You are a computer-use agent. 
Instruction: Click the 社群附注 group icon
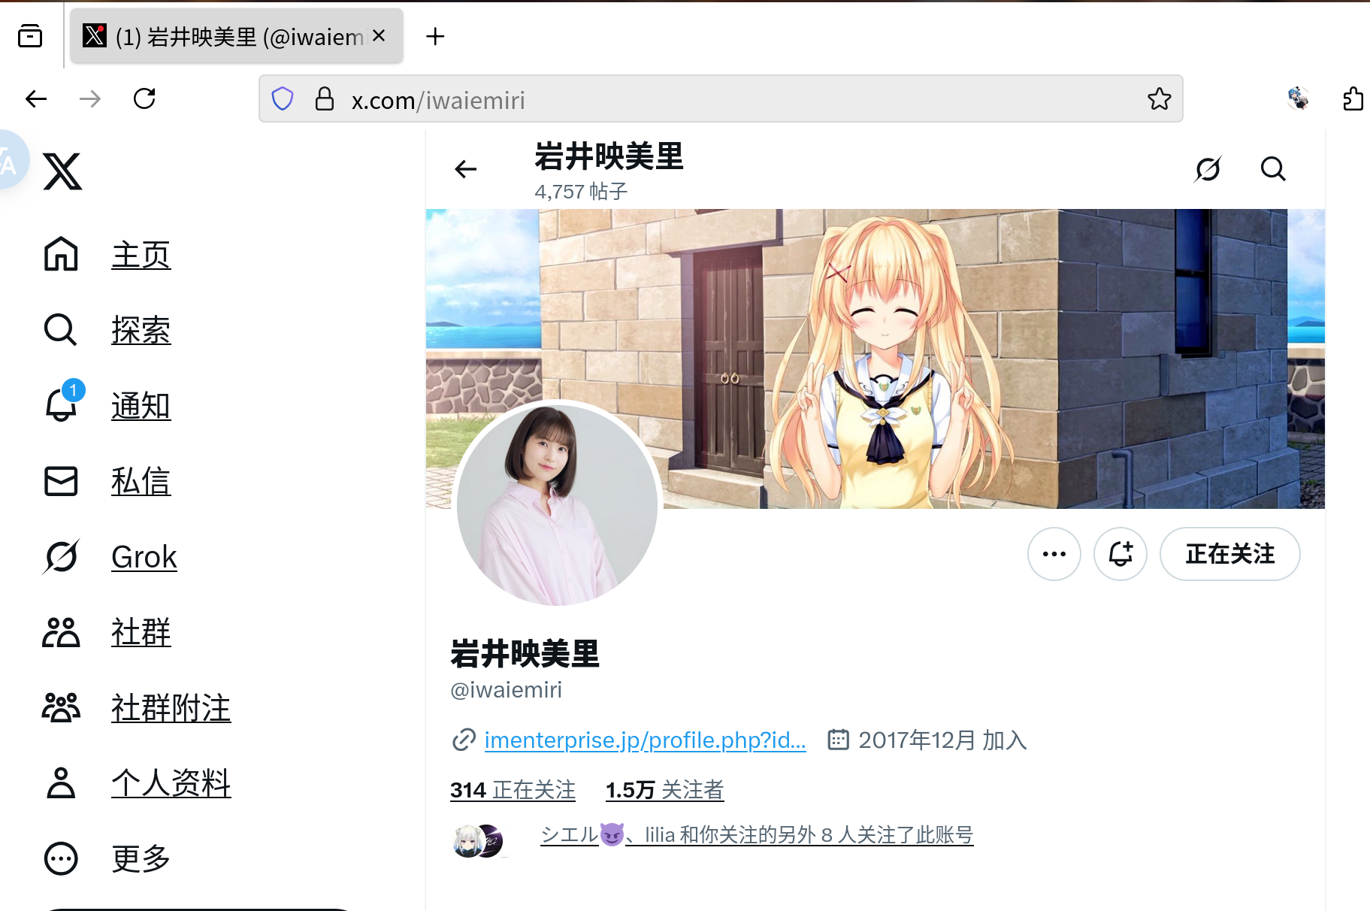point(61,707)
